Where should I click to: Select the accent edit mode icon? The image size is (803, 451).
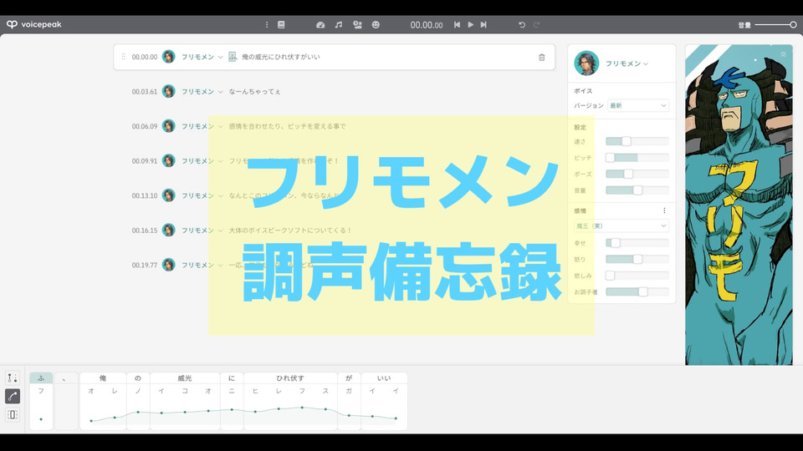coord(13,378)
